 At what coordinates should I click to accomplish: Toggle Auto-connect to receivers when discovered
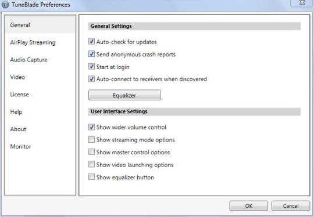click(91, 79)
